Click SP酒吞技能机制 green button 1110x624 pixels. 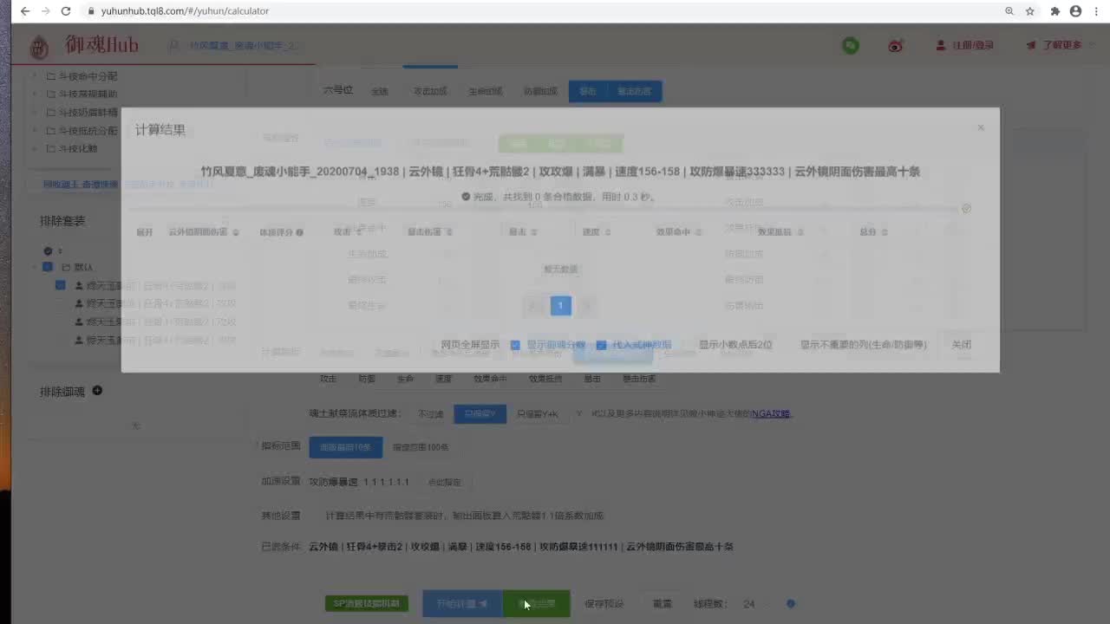[x=367, y=603]
